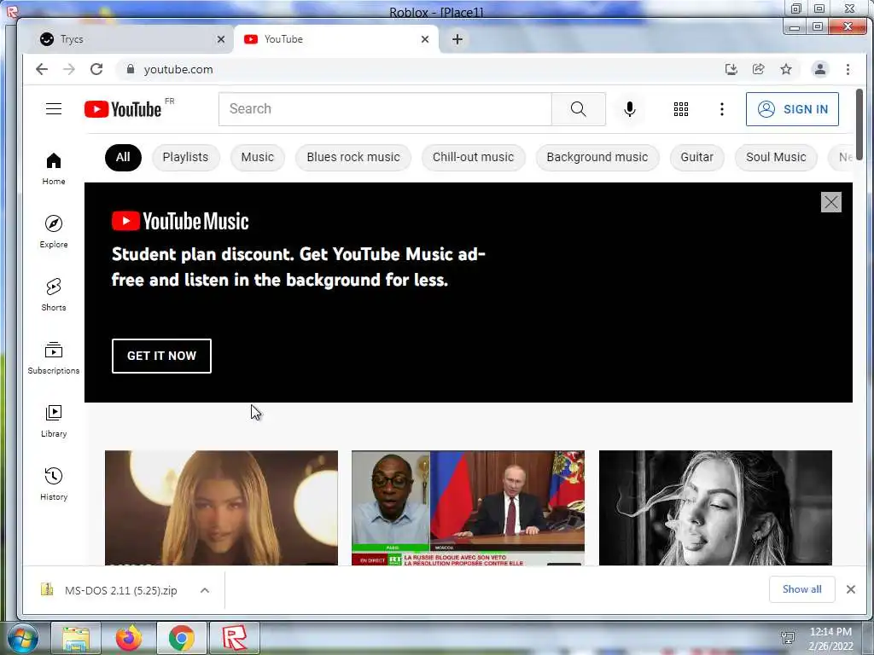Click the taskbar clock

click(x=830, y=639)
